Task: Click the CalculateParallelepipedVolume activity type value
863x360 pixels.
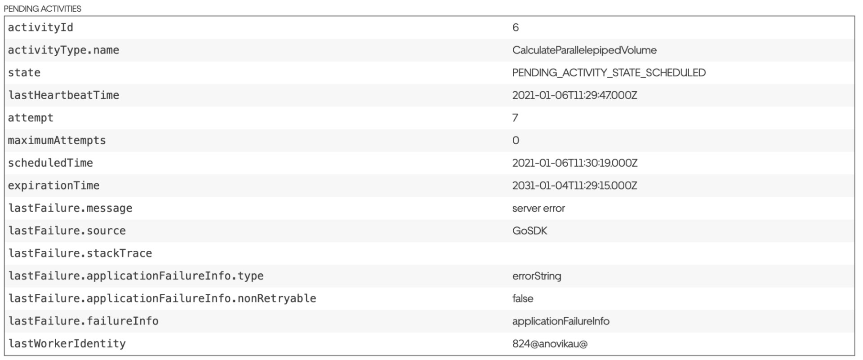Action: click(x=584, y=50)
